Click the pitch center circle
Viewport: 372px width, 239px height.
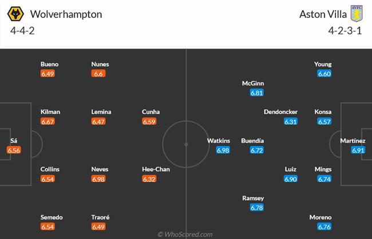pos(185,144)
